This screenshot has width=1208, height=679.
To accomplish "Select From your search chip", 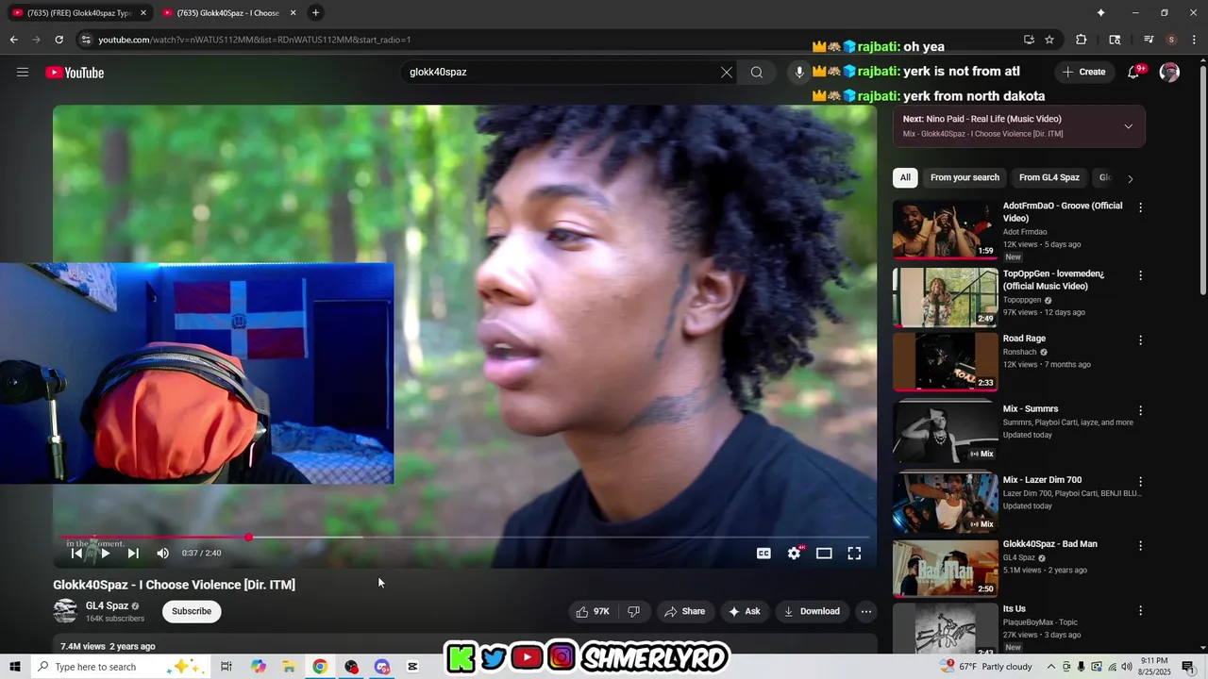I will [x=965, y=177].
